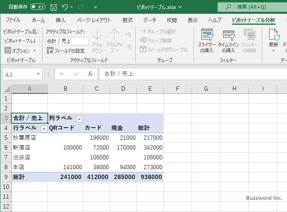The image size is (287, 212).
Task: Open the 列ラベル filter dropdown
Action: click(80, 119)
